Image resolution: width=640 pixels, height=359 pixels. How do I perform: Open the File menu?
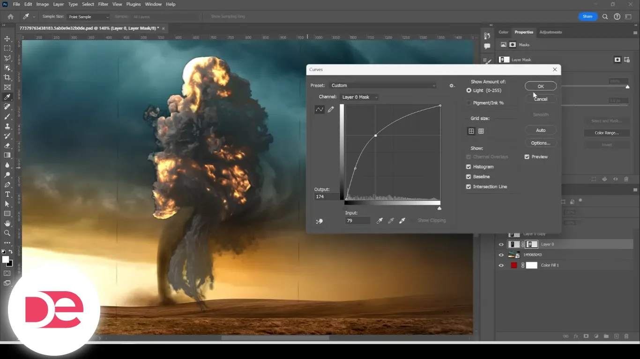click(x=16, y=4)
